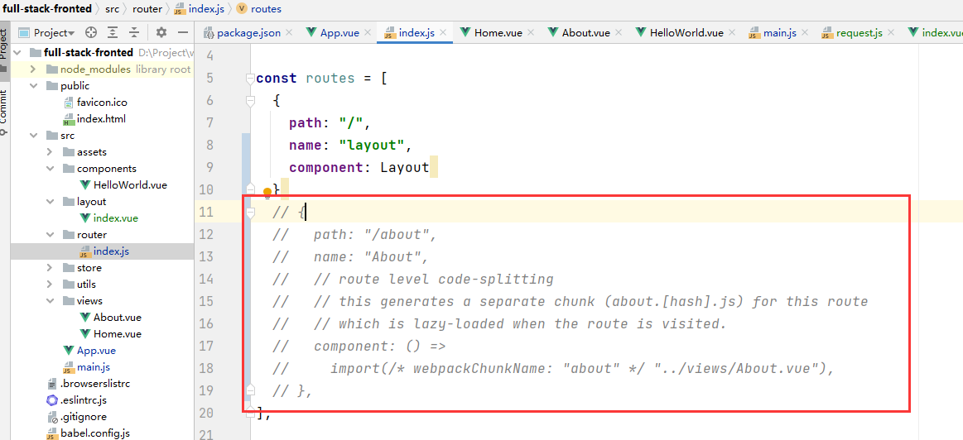Select Home.vue in views folder
Image resolution: width=963 pixels, height=440 pixels.
coord(111,334)
